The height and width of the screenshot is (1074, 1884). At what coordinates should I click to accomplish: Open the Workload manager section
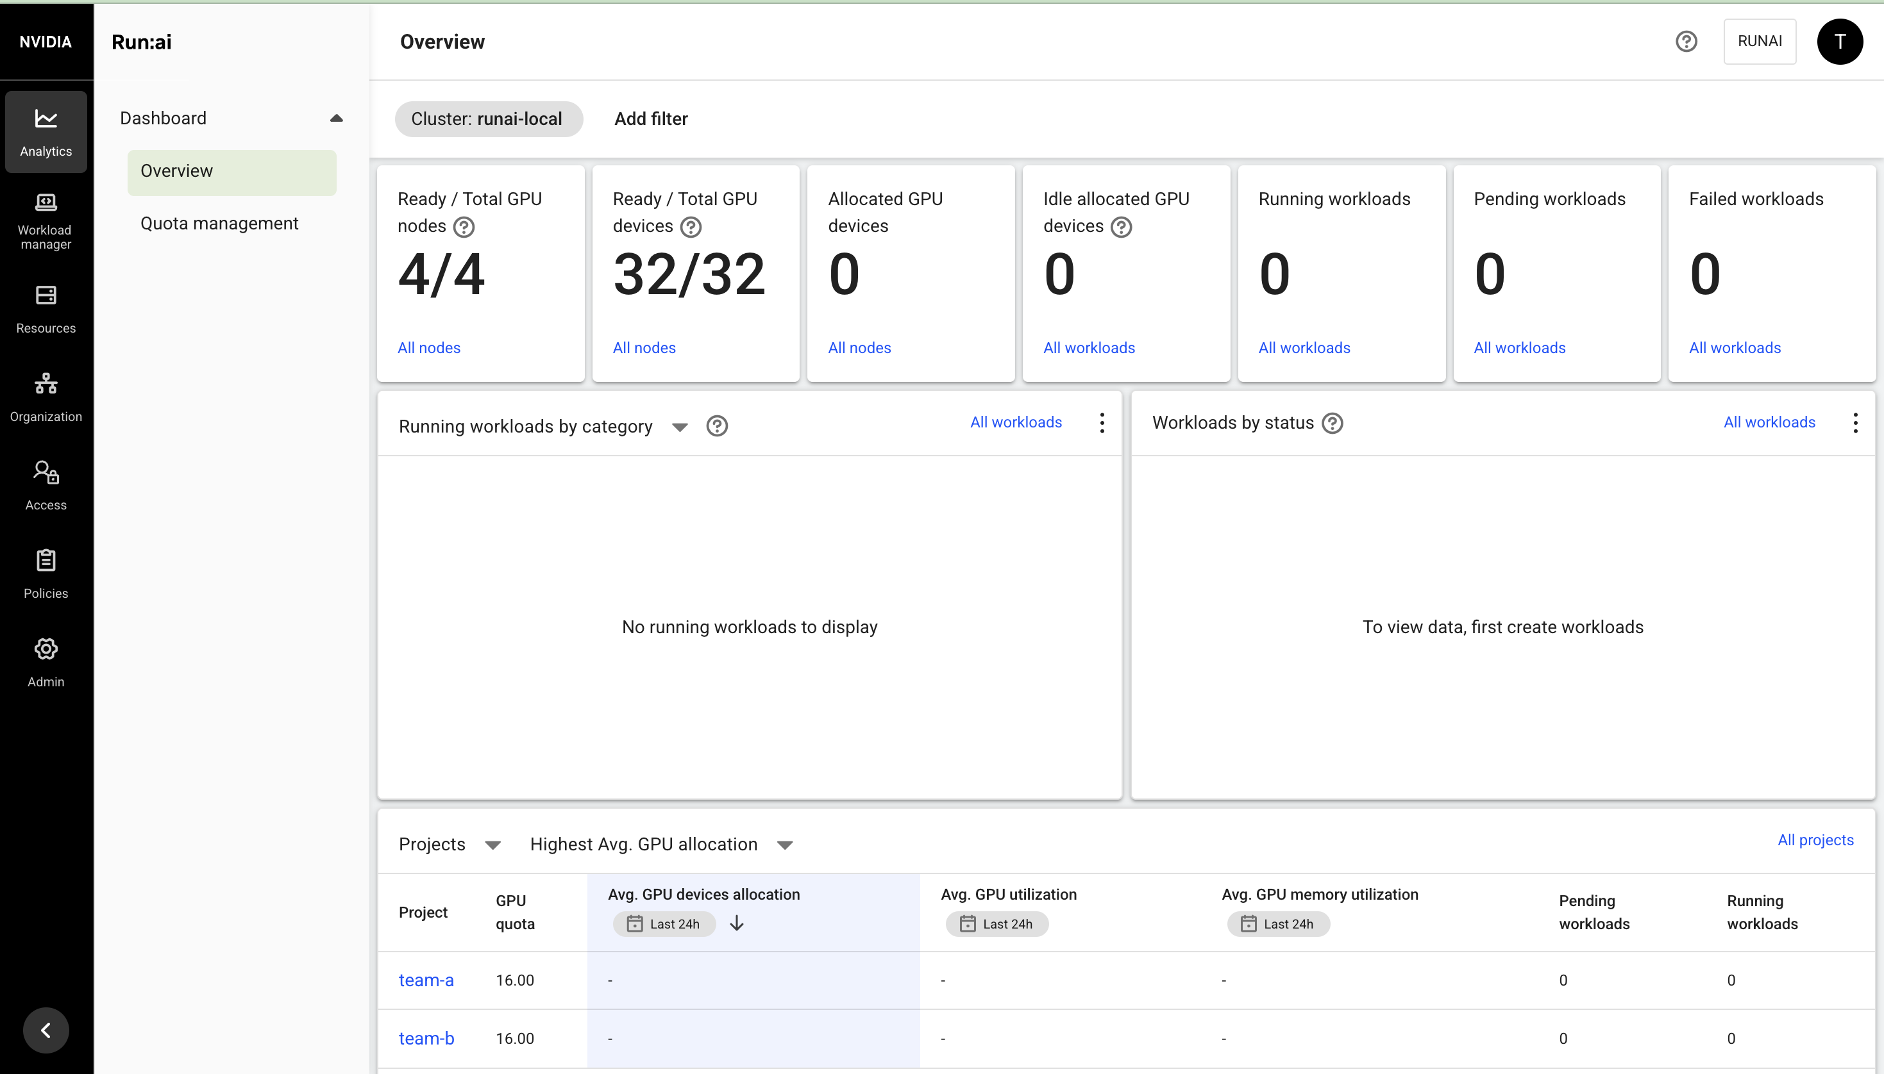(46, 220)
